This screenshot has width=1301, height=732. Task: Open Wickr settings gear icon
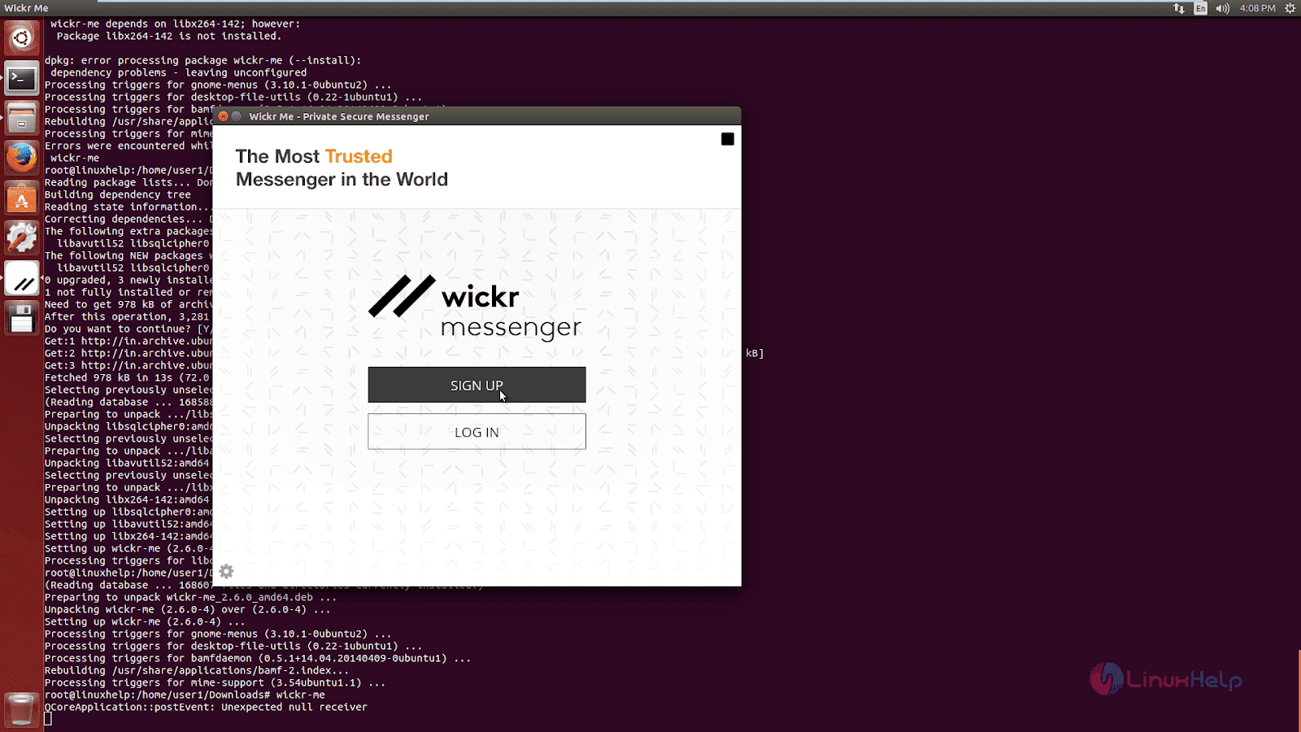click(226, 572)
